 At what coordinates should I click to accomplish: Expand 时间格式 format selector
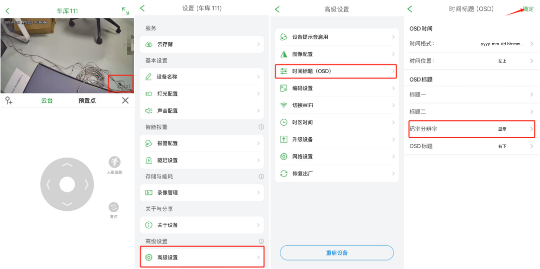click(471, 44)
